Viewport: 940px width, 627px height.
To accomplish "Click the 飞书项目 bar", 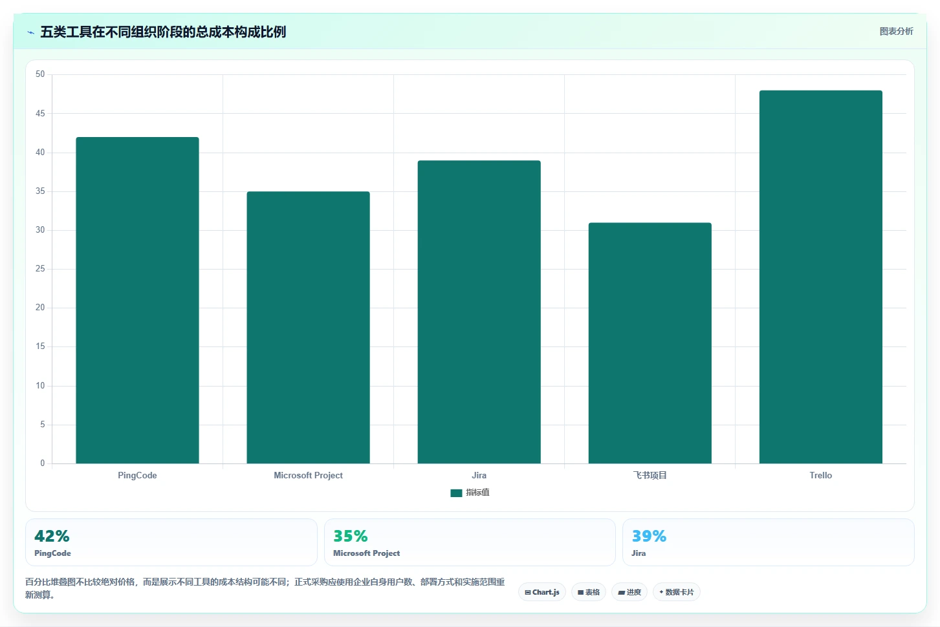I will coord(650,343).
